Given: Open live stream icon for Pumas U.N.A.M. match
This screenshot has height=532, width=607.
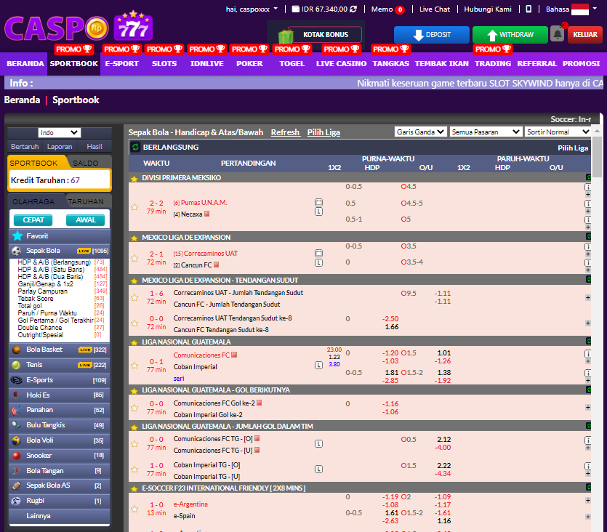Looking at the screenshot, I should point(318,202).
